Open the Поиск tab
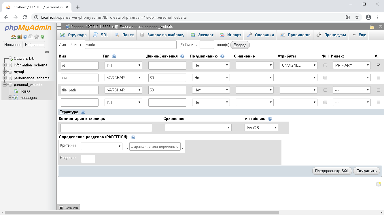The image size is (384, 215). tap(124, 35)
